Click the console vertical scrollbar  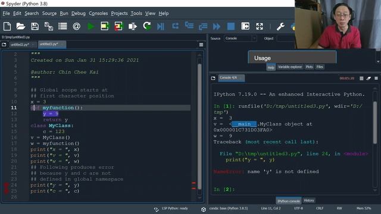pos(375,122)
